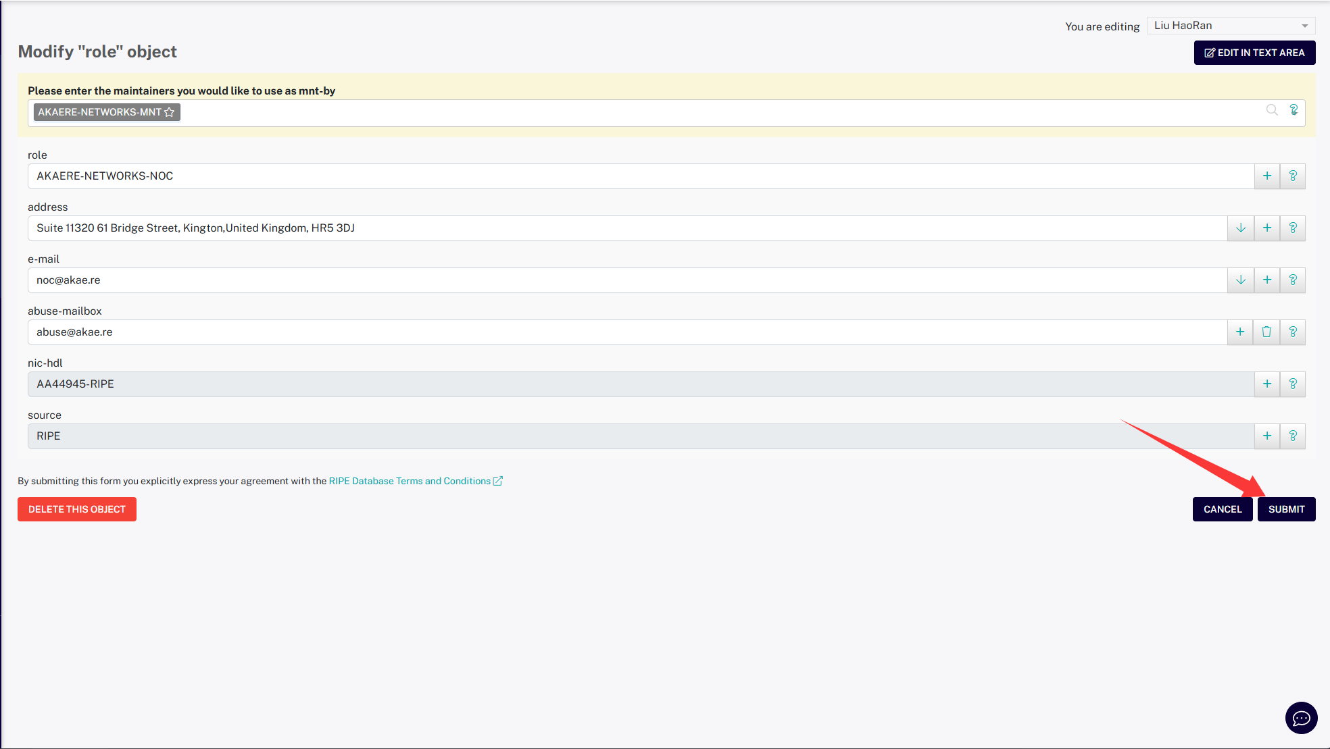Delete abuse-mailbox attribute with trash icon
The image size is (1330, 749).
[x=1266, y=332]
